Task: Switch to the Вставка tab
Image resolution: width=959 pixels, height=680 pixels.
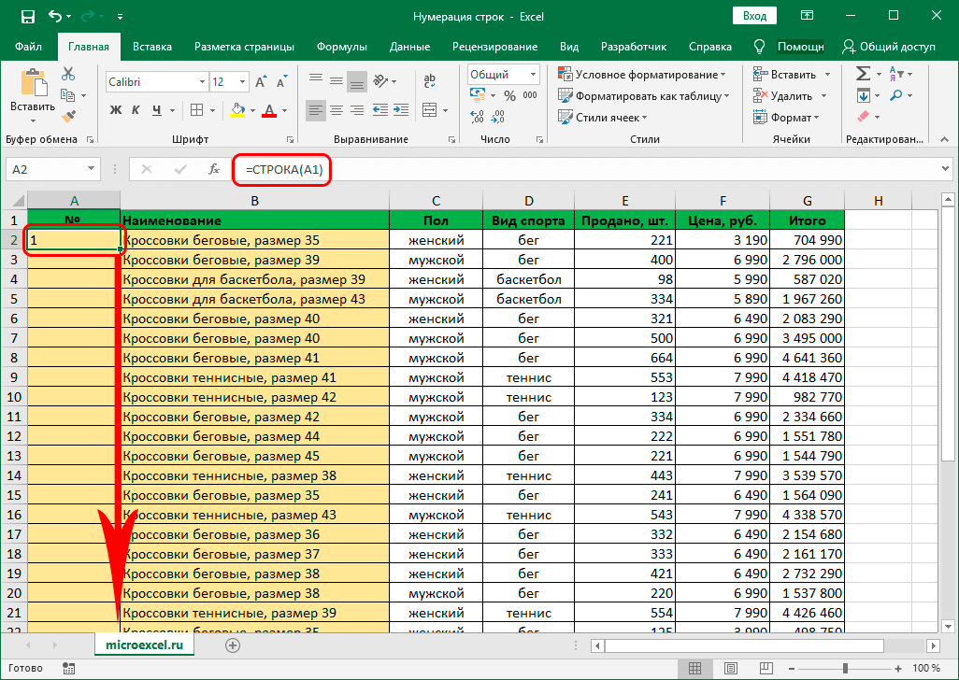Action: point(151,47)
